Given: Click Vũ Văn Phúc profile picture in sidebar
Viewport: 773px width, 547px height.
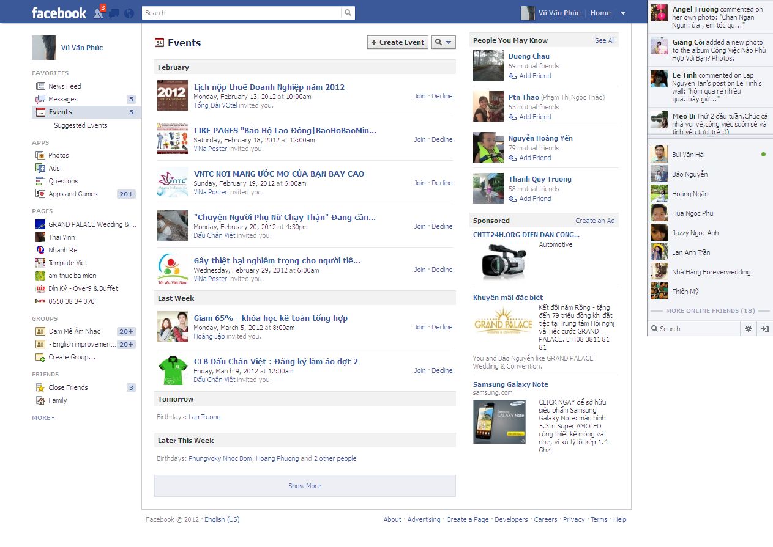Looking at the screenshot, I should click(x=44, y=47).
